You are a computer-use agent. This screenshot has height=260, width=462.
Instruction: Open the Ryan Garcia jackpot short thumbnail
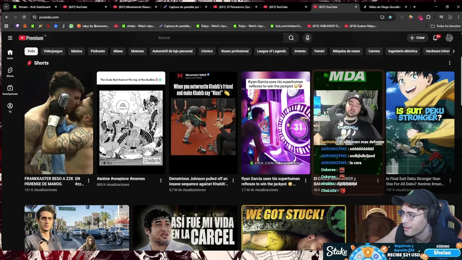275,123
